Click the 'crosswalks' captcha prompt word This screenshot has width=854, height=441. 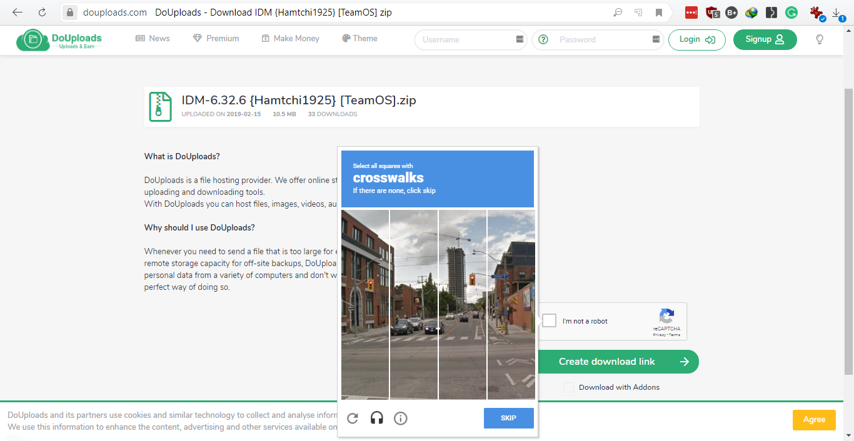[x=388, y=178]
